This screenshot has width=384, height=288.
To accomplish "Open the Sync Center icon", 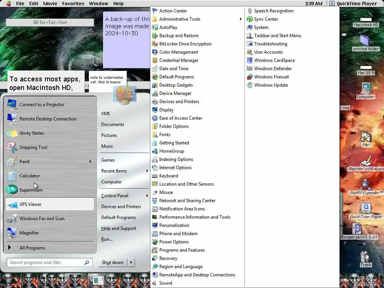I will point(249,19).
